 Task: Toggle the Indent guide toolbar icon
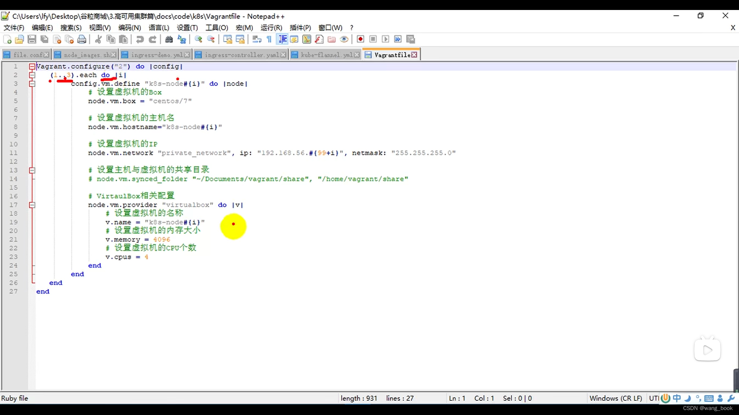(282, 39)
